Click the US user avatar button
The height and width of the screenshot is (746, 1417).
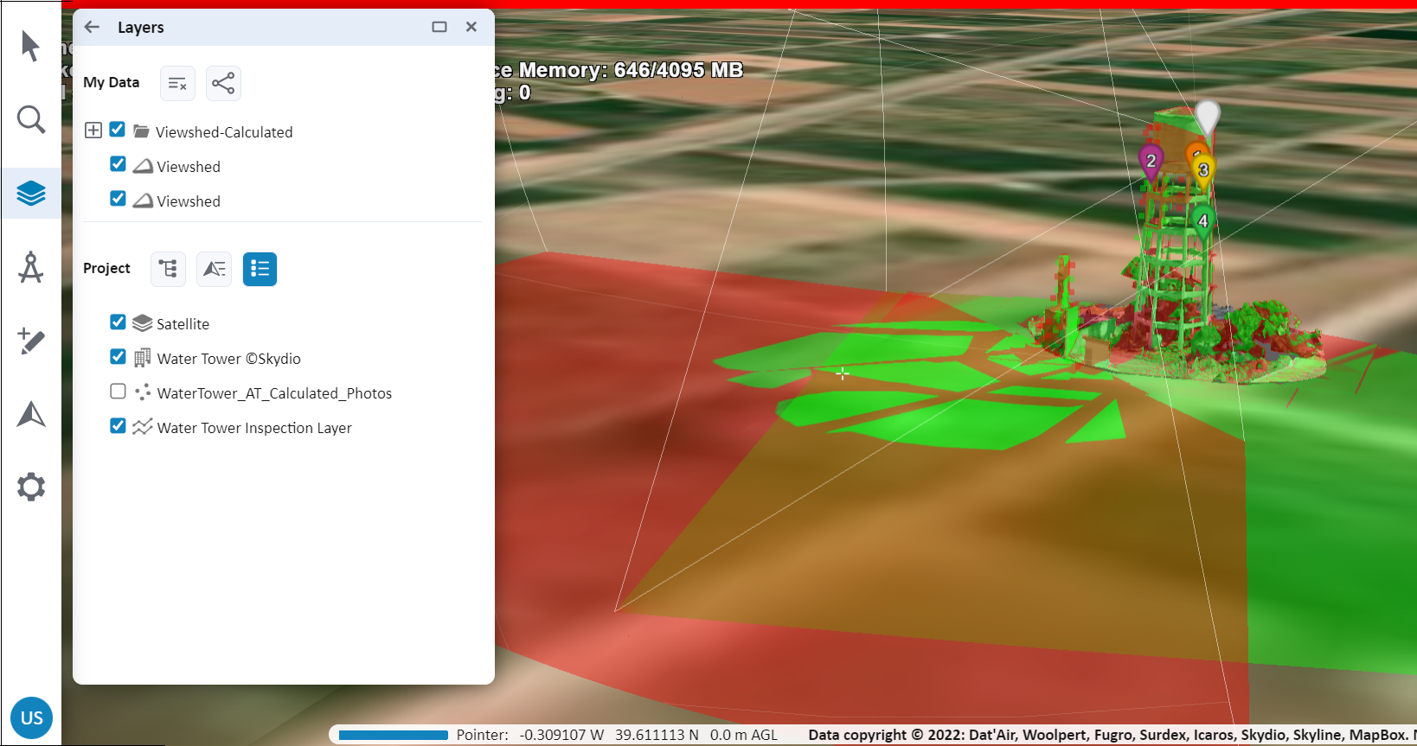(32, 717)
